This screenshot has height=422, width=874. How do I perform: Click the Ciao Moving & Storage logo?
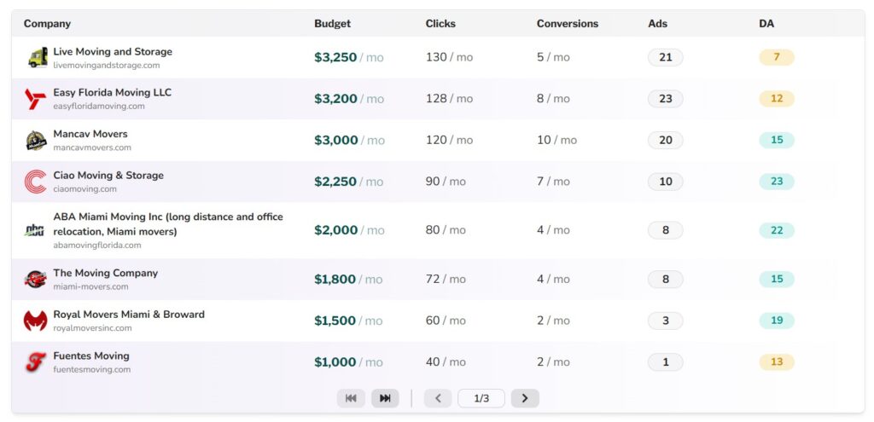click(36, 182)
